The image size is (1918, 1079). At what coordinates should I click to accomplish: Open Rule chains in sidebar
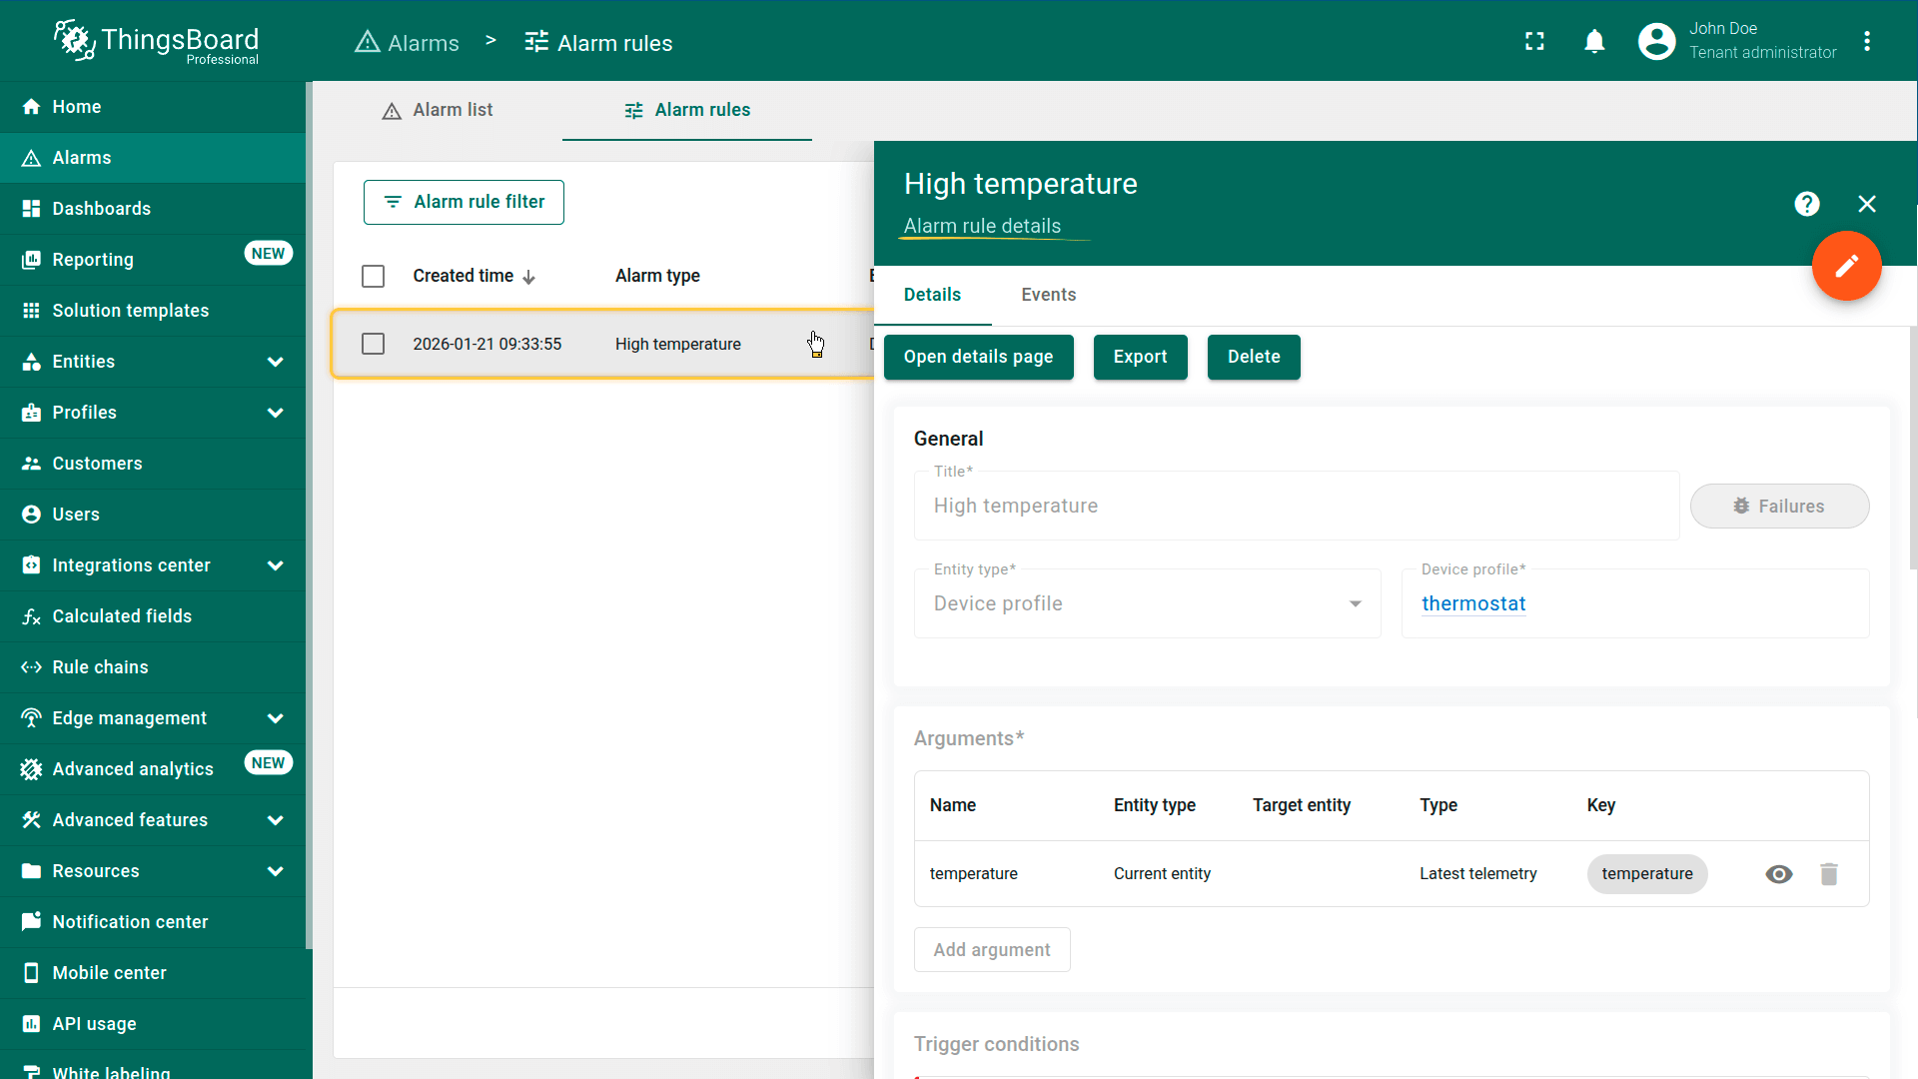(x=100, y=667)
